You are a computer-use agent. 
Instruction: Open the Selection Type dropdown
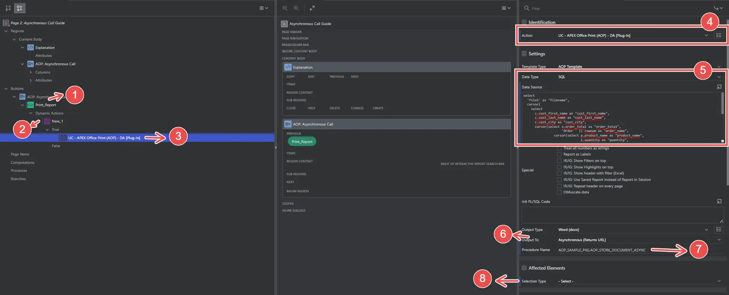click(640, 281)
